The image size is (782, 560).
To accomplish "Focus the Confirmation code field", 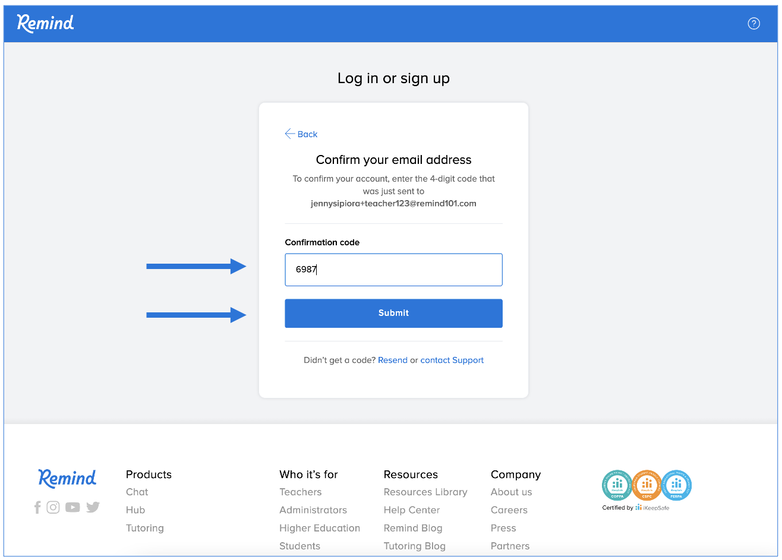I will 393,270.
